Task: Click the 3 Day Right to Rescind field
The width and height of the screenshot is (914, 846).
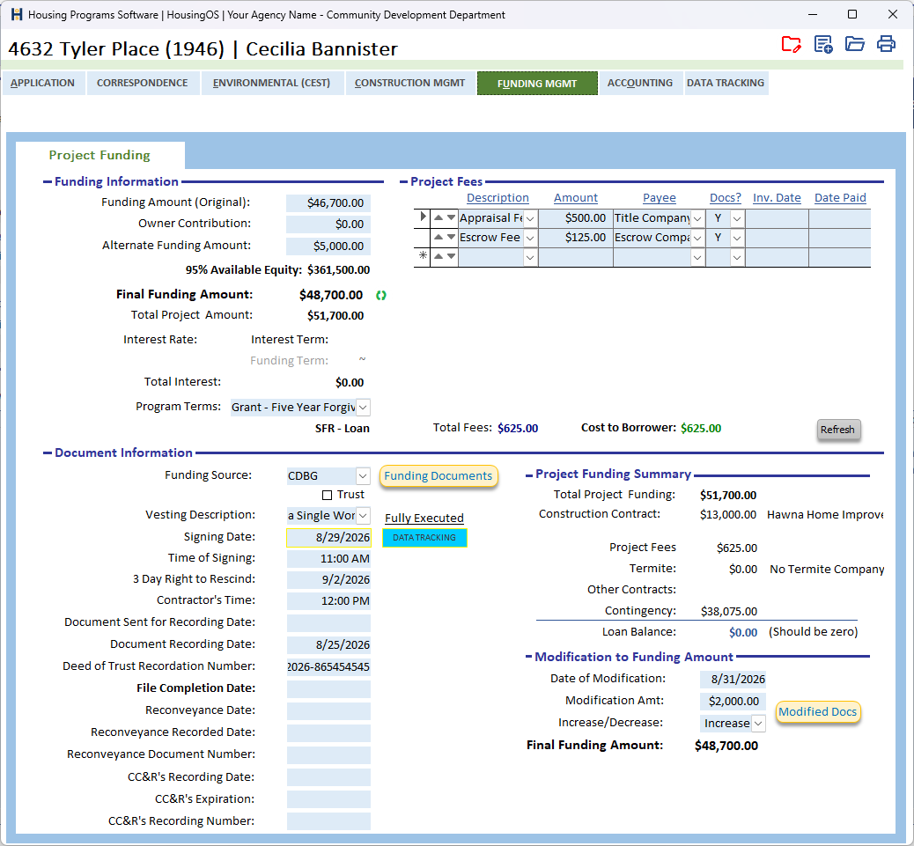Action: click(x=328, y=580)
